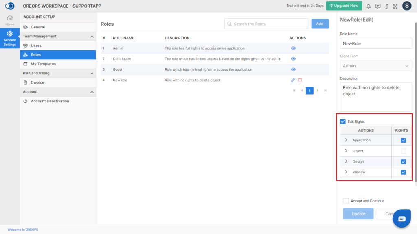Go to next page of roles
This screenshot has height=234, width=417.
318,91
